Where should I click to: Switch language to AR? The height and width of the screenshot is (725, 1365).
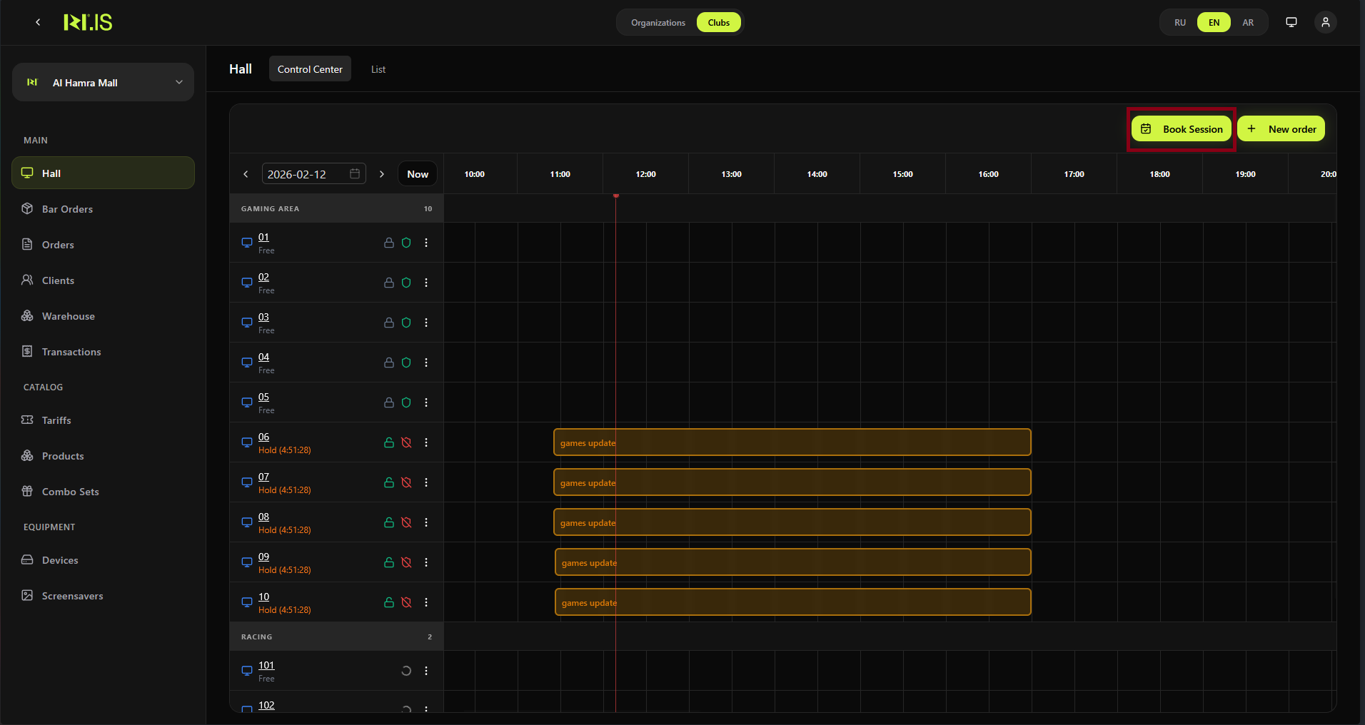(x=1247, y=23)
